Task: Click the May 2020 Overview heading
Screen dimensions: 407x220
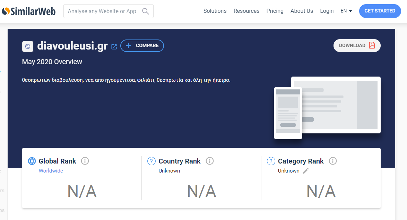Action: pyautogui.click(x=52, y=62)
